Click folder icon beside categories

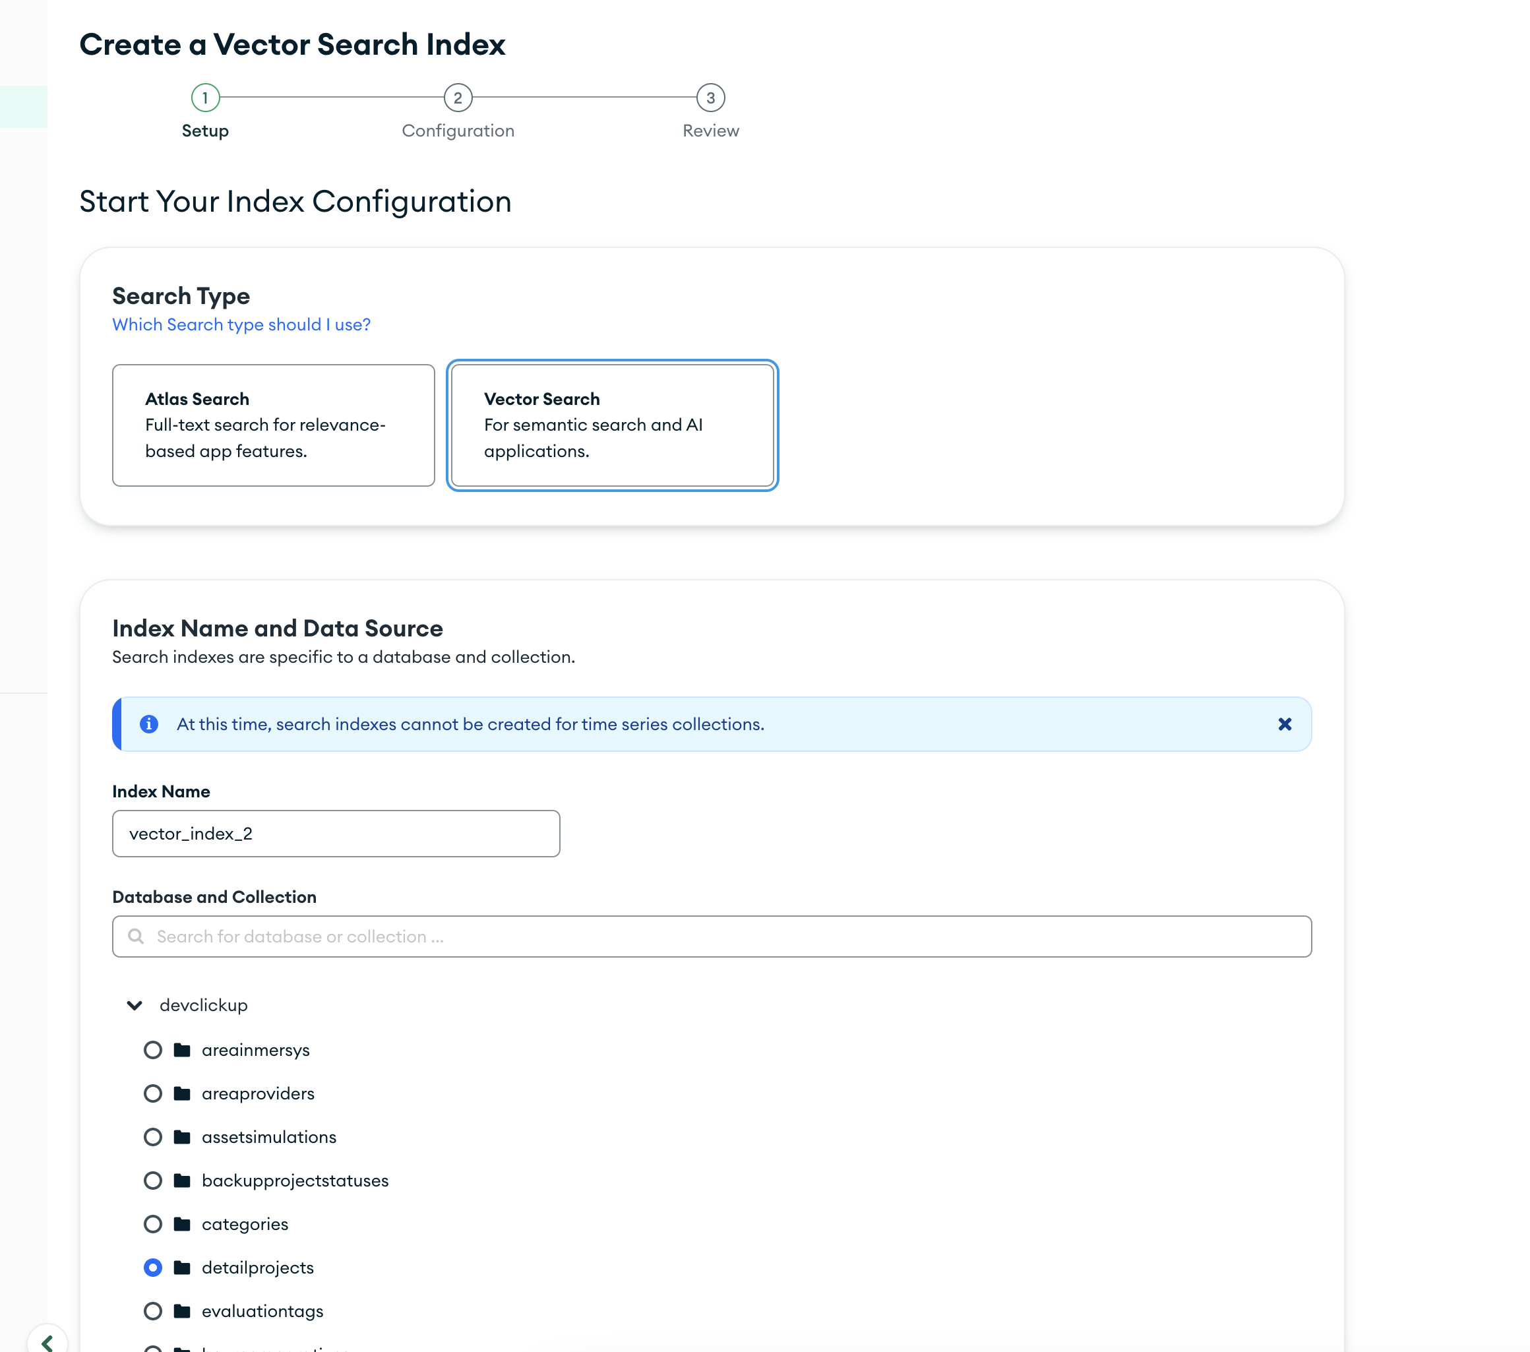click(182, 1224)
